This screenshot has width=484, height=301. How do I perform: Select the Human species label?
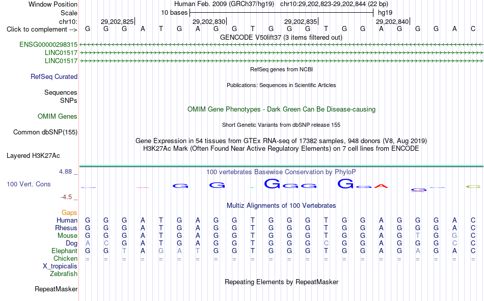click(67, 220)
